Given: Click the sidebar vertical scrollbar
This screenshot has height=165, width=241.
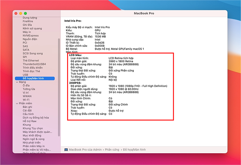Looking at the screenshot, I should point(59,87).
